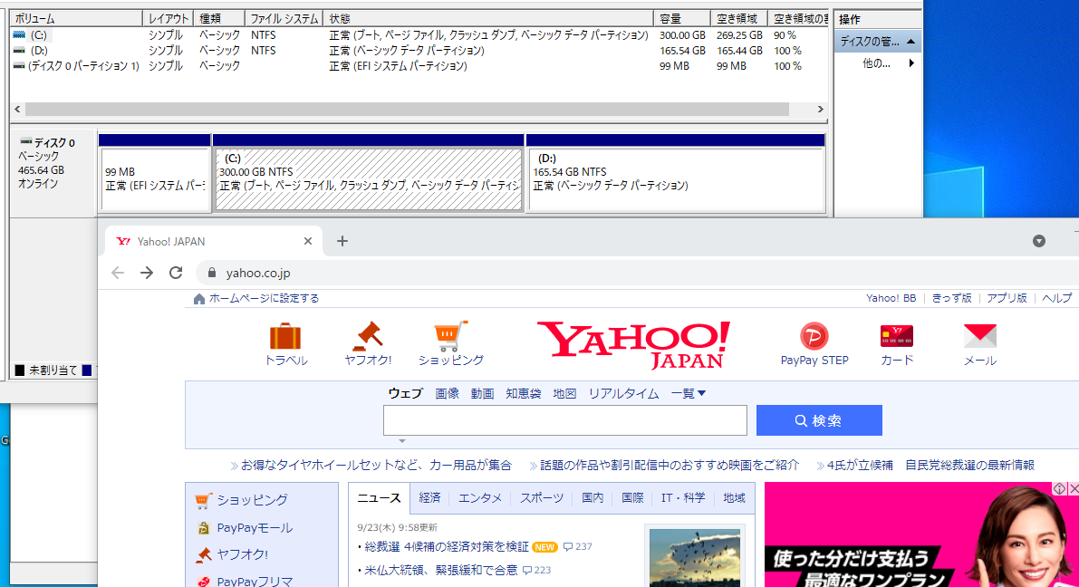Click the browser profile dropdown circle
The width and height of the screenshot is (1079, 587).
(1039, 241)
